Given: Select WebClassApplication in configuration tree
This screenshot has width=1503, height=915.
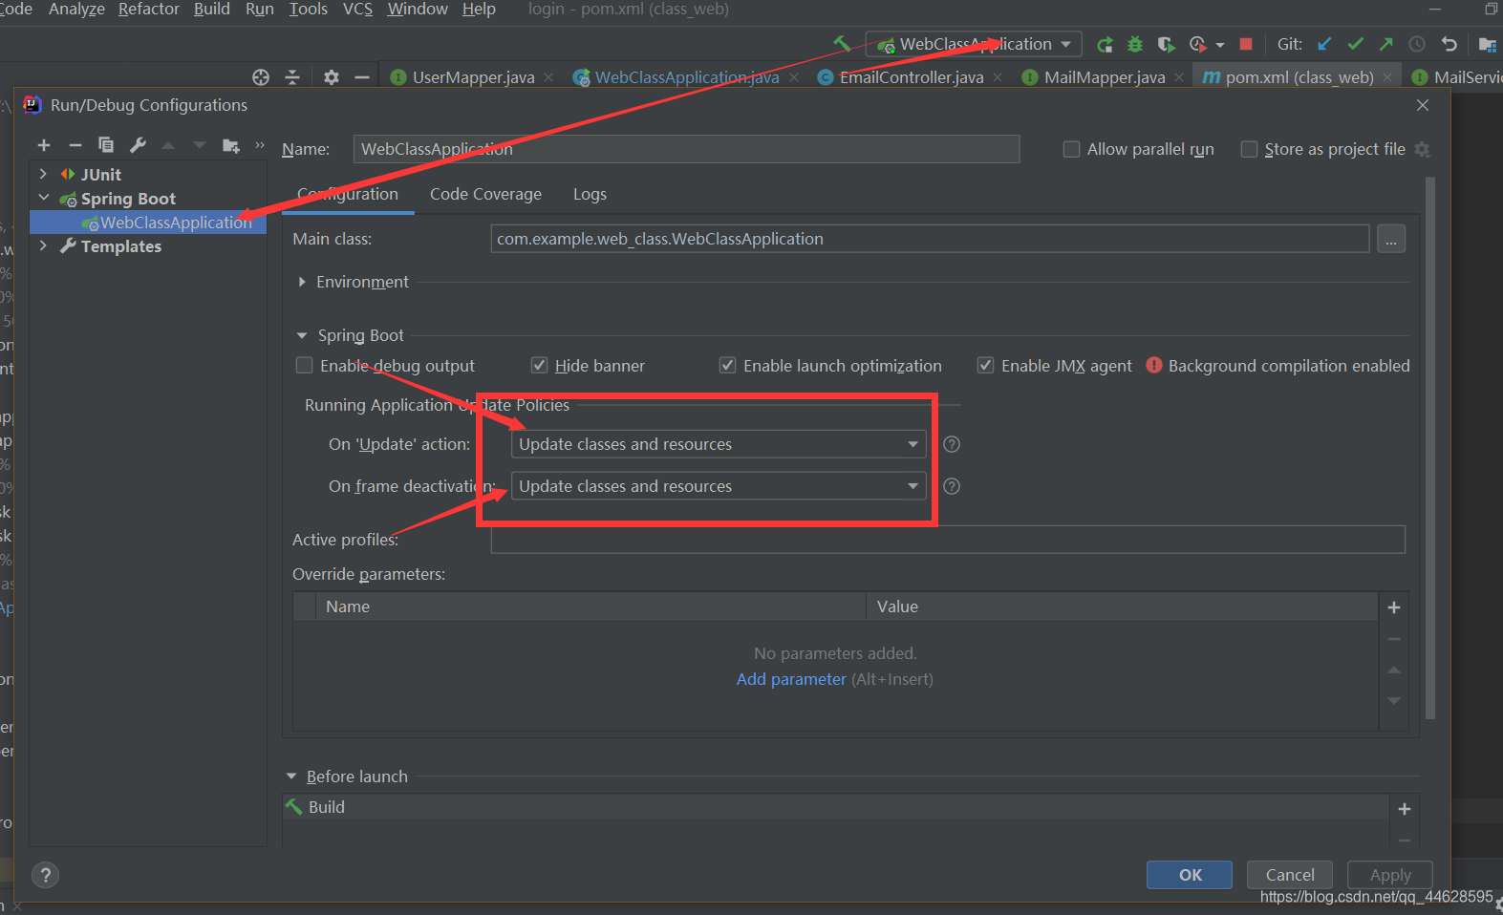Looking at the screenshot, I should 148,222.
